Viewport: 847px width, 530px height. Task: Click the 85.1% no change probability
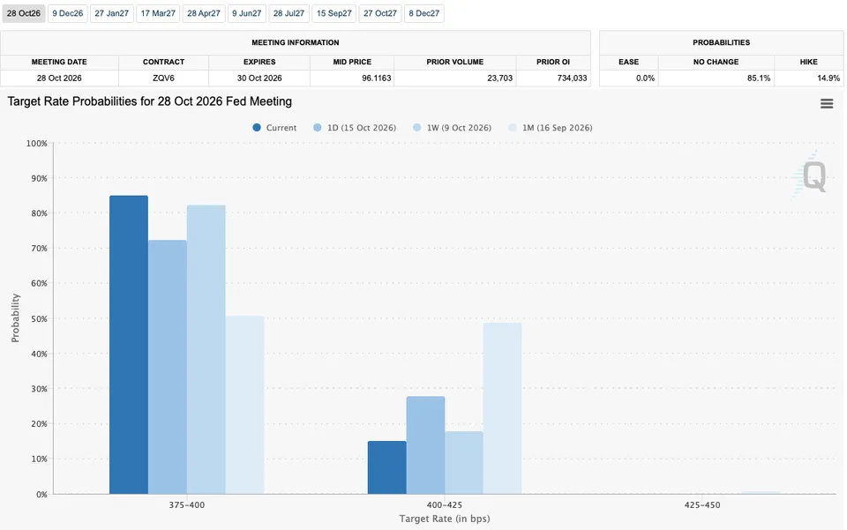[759, 78]
